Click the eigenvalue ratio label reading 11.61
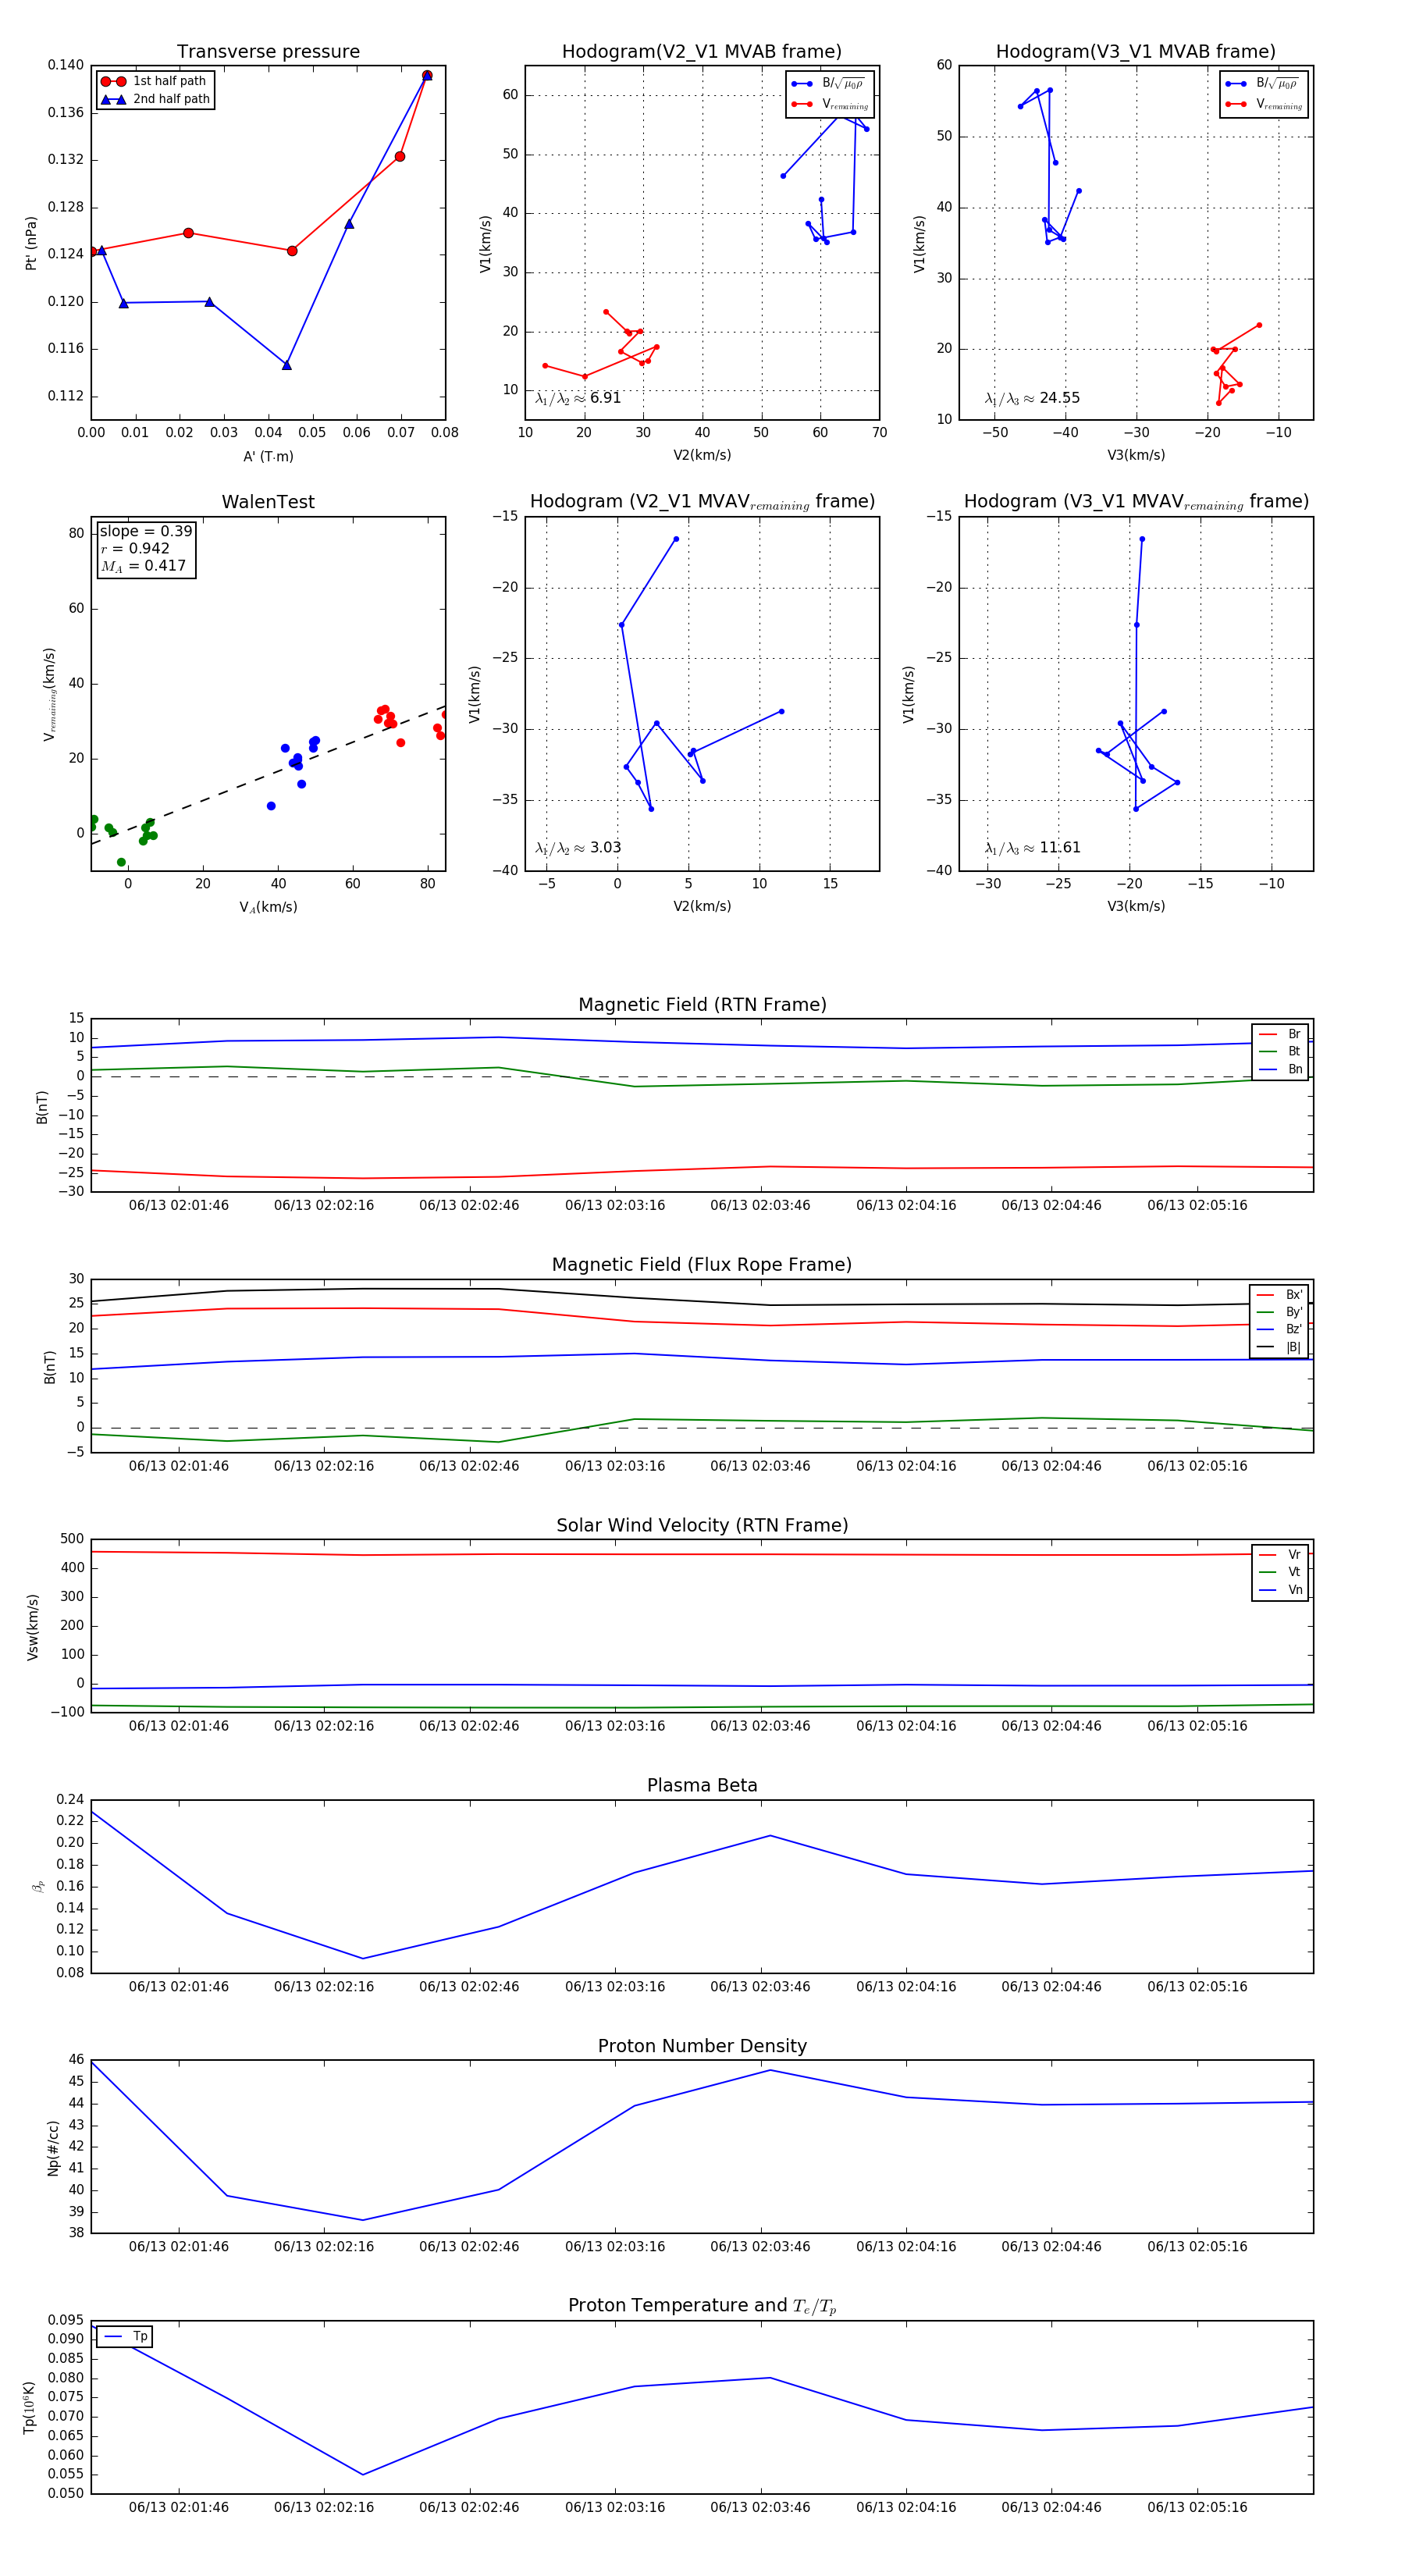Viewport: 1405px width, 2576px height. (1032, 848)
